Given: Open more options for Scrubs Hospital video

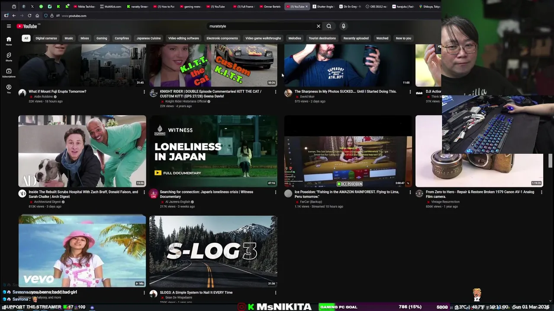Looking at the screenshot, I should point(144,192).
